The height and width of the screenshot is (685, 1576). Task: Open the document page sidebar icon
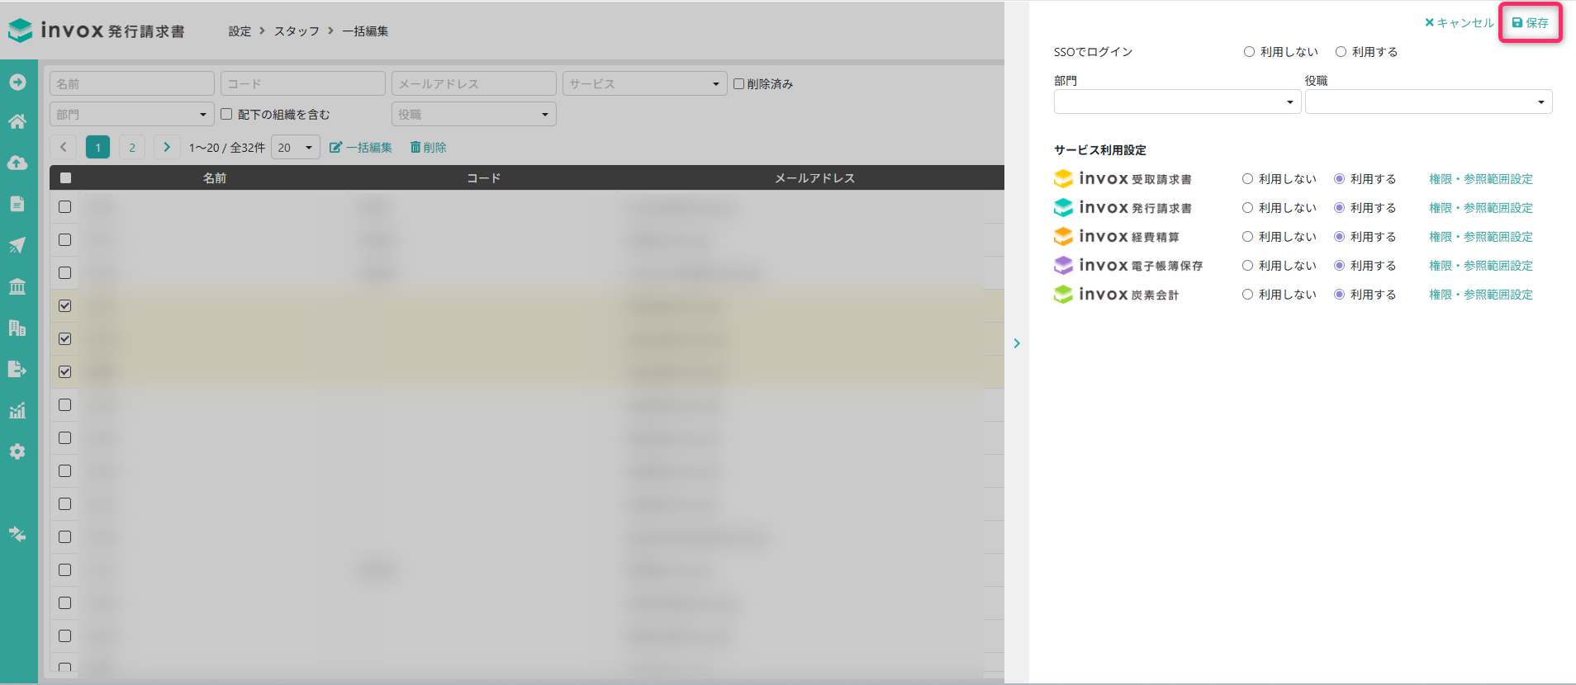(17, 204)
